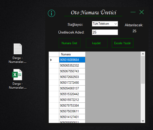The height and width of the screenshot is (130, 153).
Task: Focus the Üretilecek Aded input field
Action: click(x=105, y=32)
